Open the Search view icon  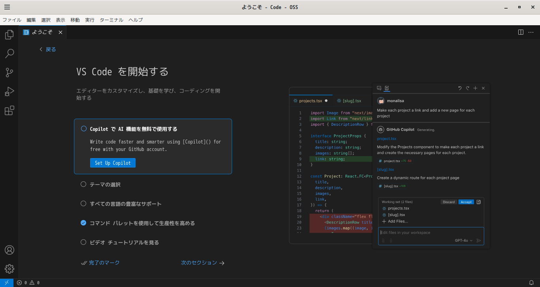pyautogui.click(x=9, y=53)
